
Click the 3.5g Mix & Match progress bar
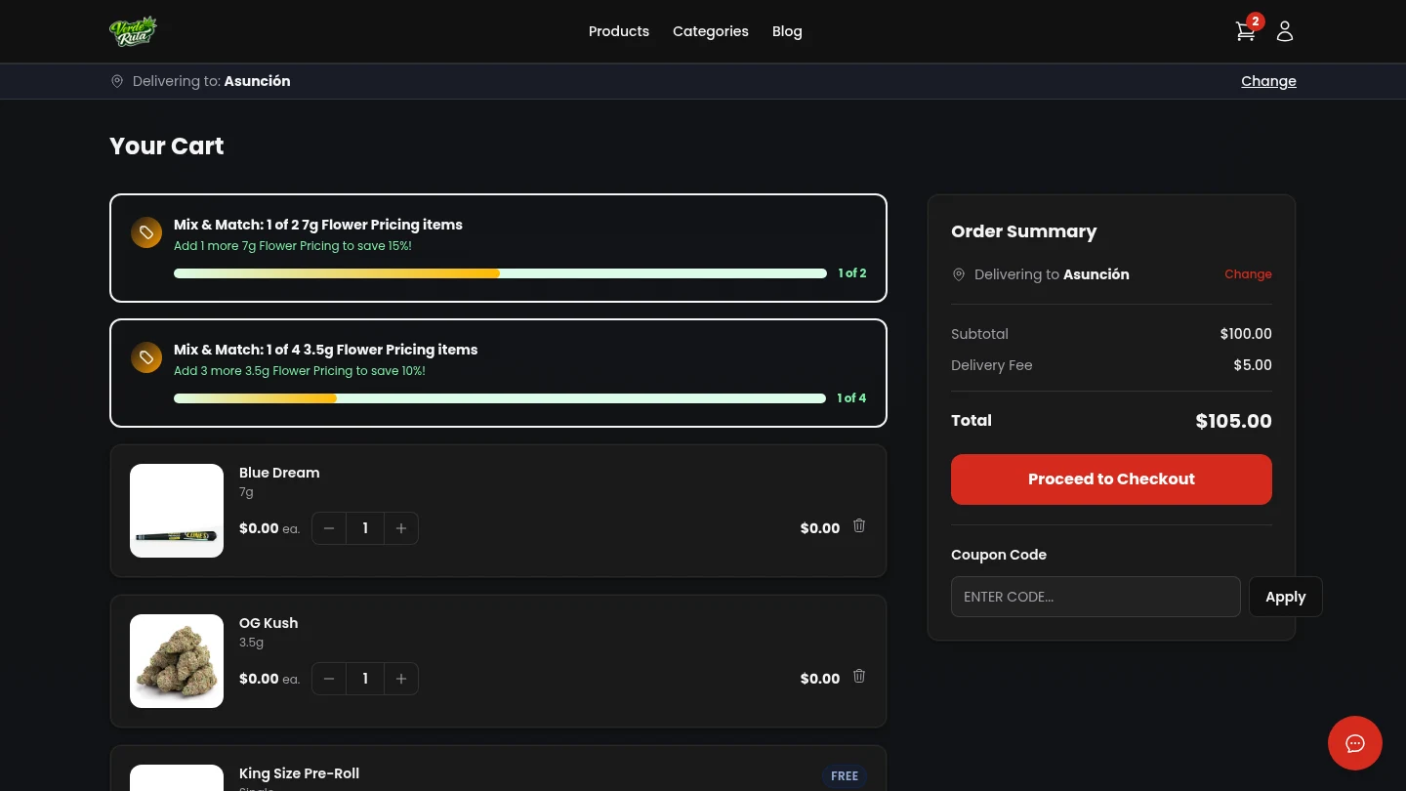click(x=499, y=397)
